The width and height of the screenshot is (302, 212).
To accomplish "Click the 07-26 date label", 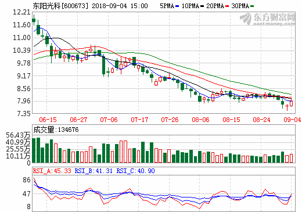I will [170, 120].
